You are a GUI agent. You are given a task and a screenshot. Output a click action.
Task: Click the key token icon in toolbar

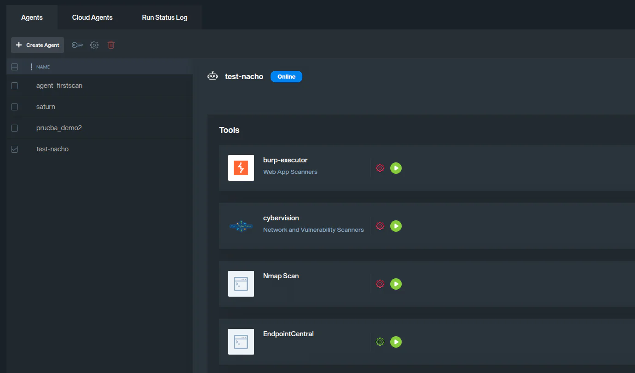(x=77, y=45)
